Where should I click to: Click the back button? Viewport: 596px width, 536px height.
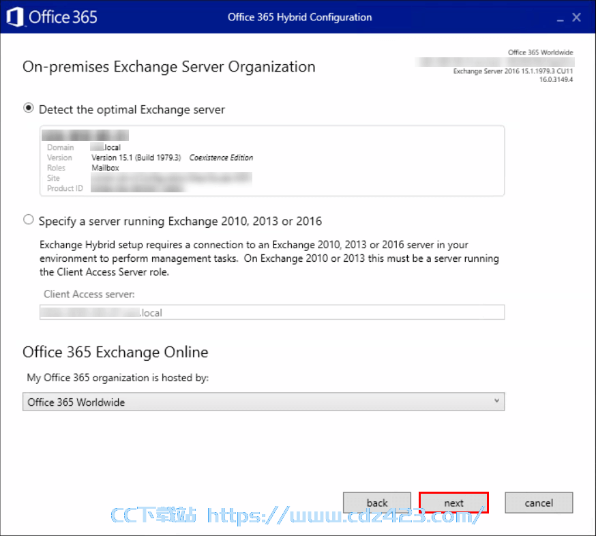(x=376, y=503)
